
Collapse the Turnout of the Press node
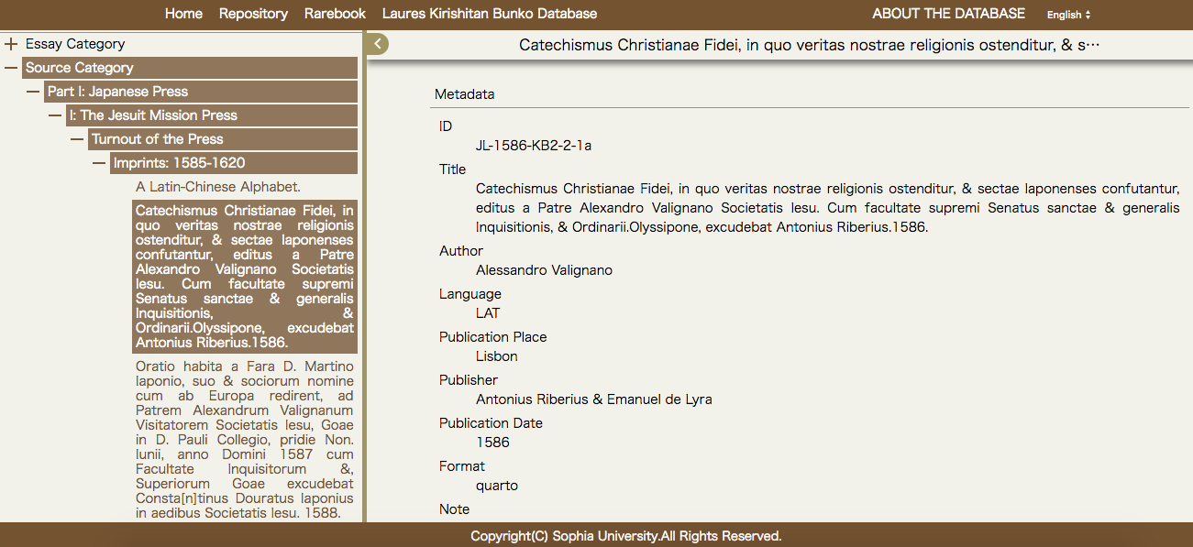tap(77, 139)
